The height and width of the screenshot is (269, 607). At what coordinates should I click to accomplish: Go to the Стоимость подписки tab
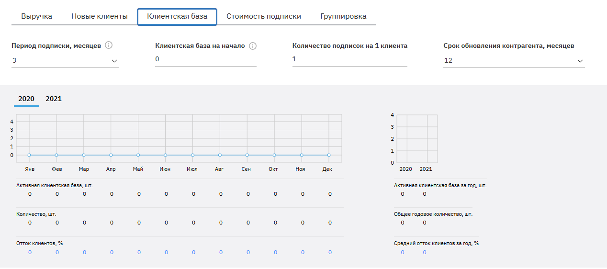[x=264, y=16]
